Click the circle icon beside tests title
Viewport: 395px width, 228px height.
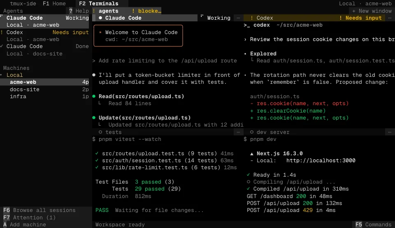pyautogui.click(x=100, y=132)
